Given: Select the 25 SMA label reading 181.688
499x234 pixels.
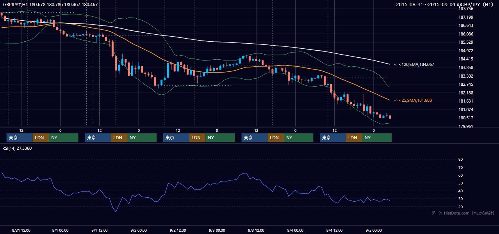Looking at the screenshot, I should pyautogui.click(x=413, y=101).
